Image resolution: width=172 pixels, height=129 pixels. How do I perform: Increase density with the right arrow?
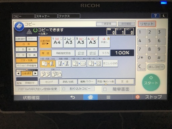pyautogui.click(x=35, y=74)
